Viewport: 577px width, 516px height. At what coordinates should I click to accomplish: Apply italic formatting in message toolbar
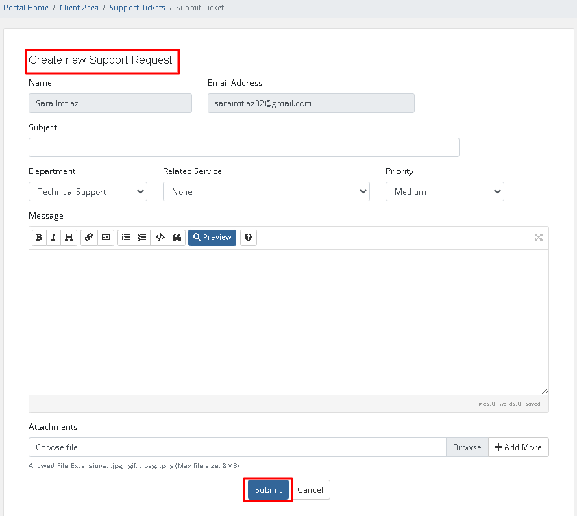(54, 238)
